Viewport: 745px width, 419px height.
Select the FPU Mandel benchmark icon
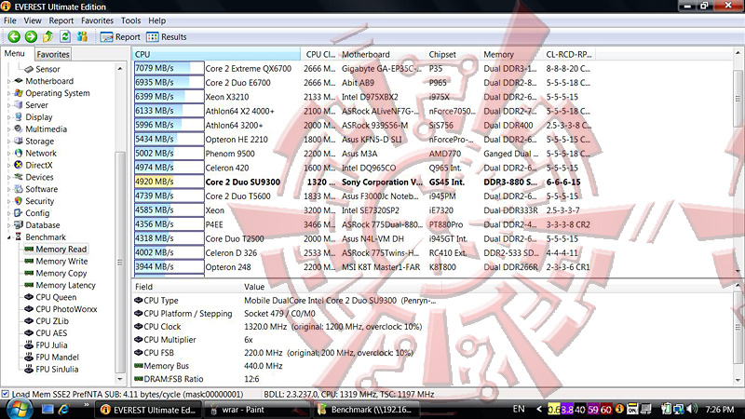click(x=29, y=357)
